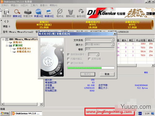Close the disk map panel with the small x
Screen dimensions: 155x116
pyautogui.click(x=1, y=20)
